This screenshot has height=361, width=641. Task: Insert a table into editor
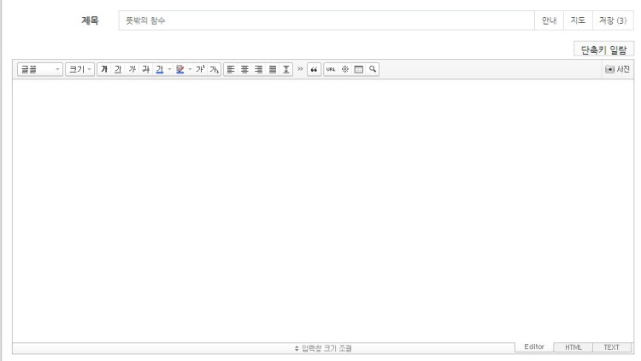coord(359,68)
